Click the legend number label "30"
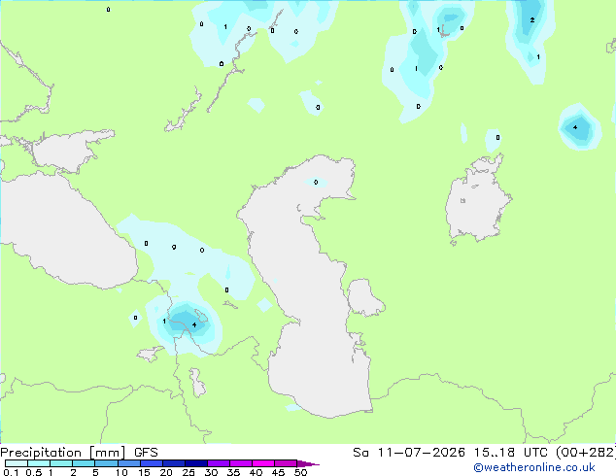 pos(211,472)
